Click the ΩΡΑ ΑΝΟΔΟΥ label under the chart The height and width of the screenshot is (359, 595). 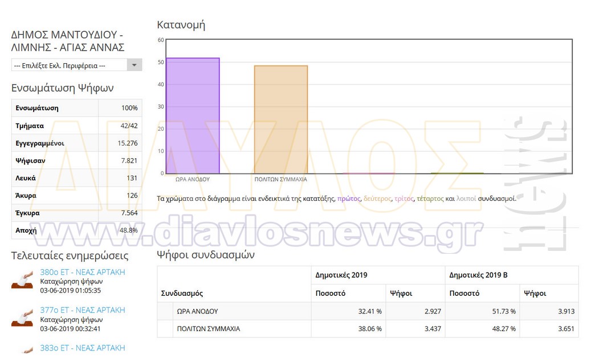193,179
